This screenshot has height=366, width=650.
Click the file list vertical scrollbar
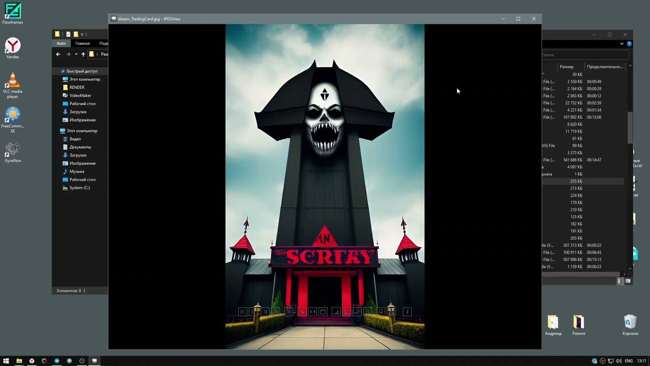[x=630, y=127]
